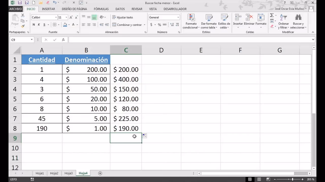Click the insert function fx icon
The height and width of the screenshot is (182, 325).
click(x=63, y=40)
